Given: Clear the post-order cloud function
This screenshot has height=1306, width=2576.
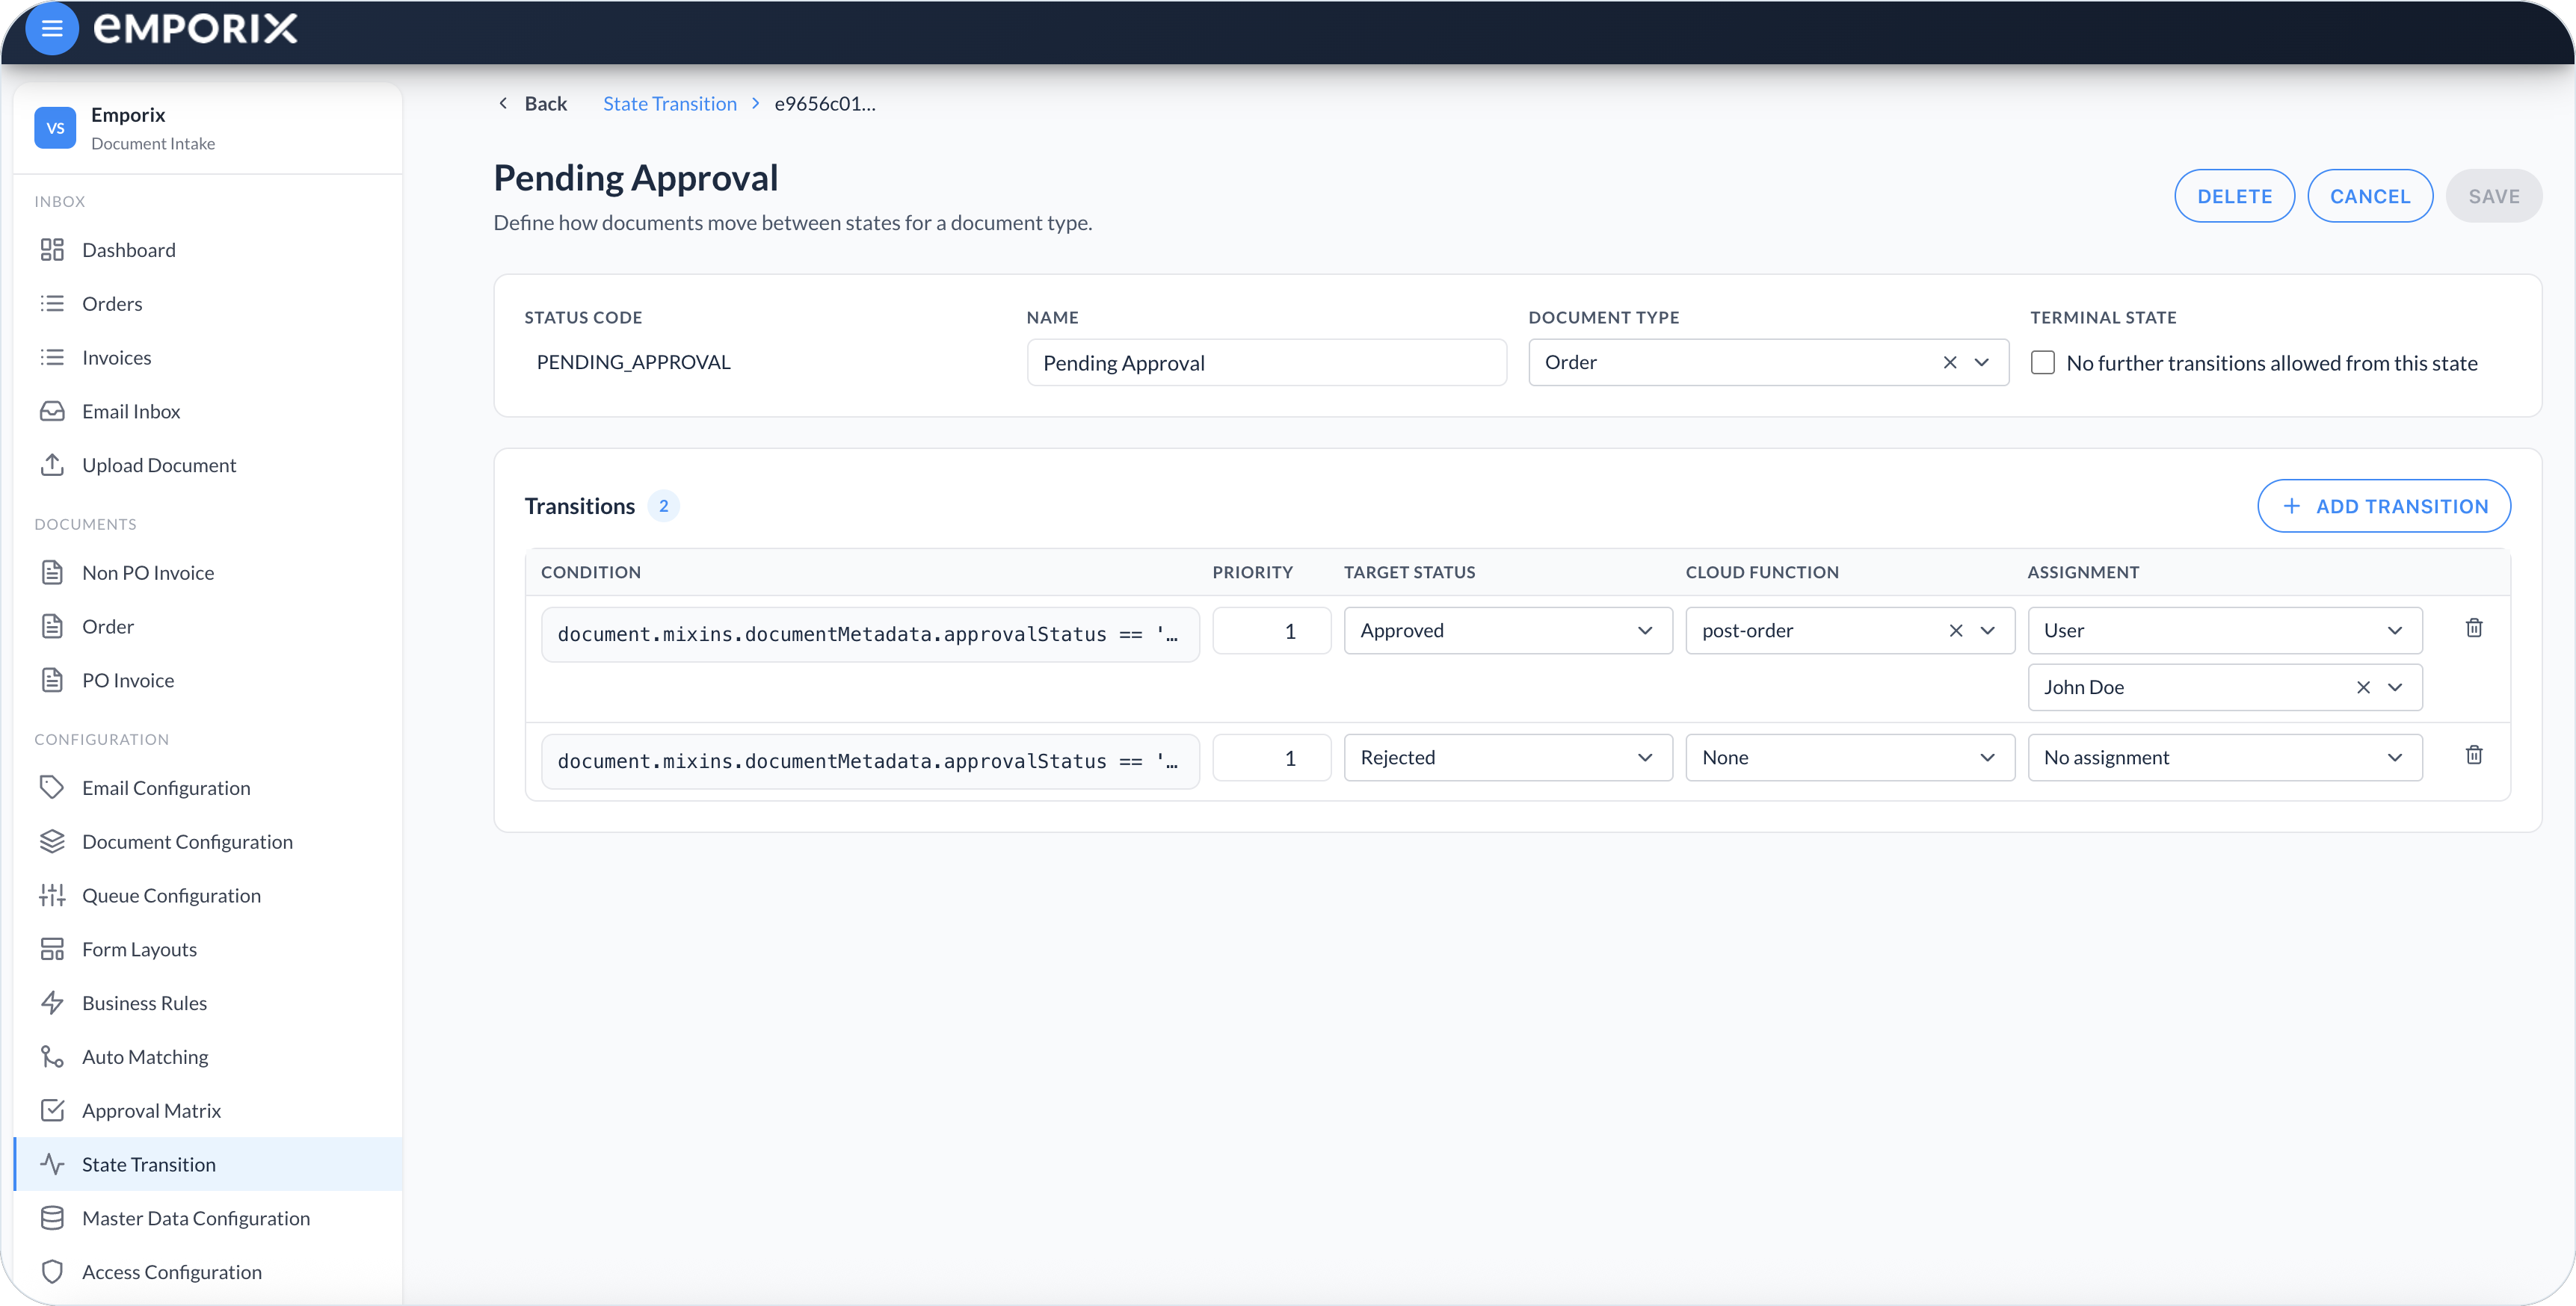Looking at the screenshot, I should click(1956, 631).
